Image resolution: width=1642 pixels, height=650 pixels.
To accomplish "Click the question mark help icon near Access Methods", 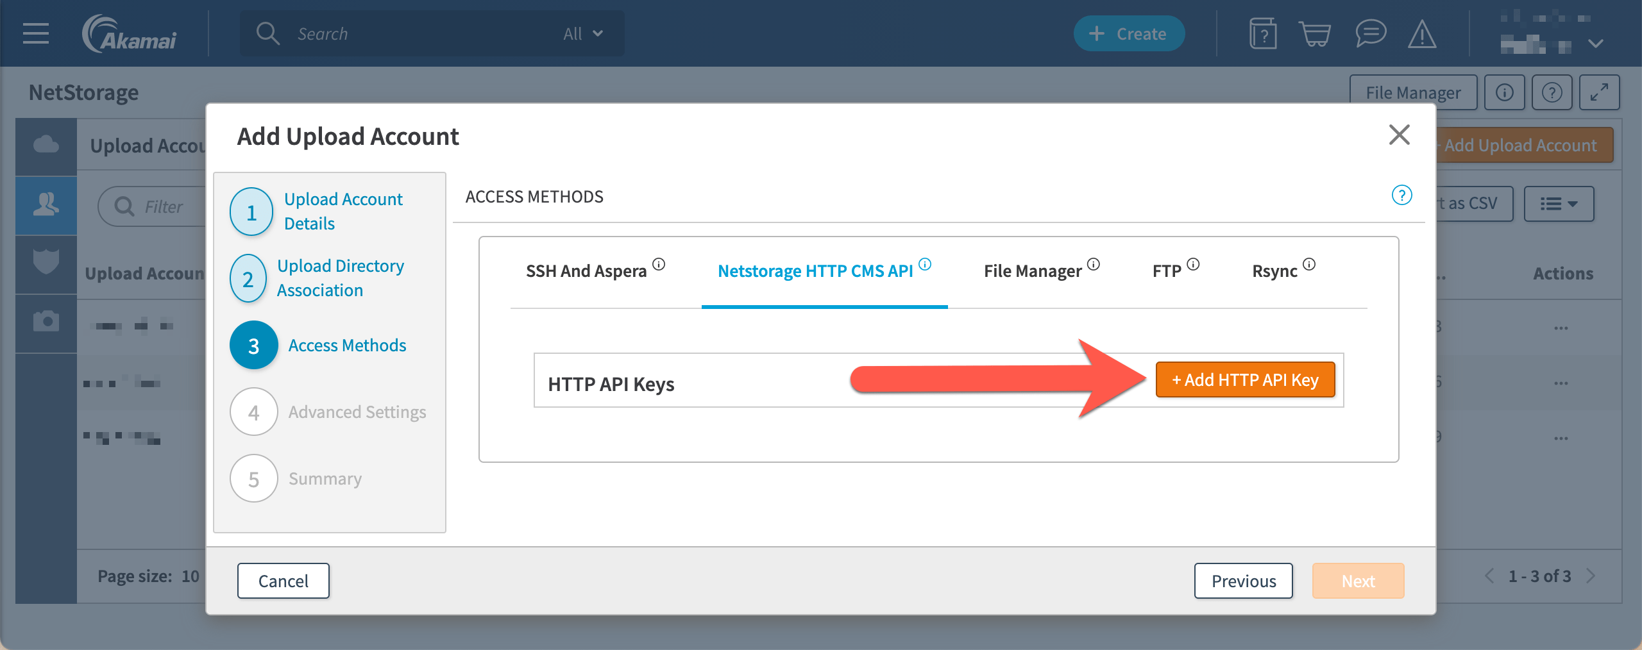I will coord(1402,196).
